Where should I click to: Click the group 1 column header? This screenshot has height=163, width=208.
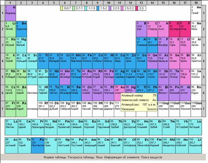(x=10, y=3)
